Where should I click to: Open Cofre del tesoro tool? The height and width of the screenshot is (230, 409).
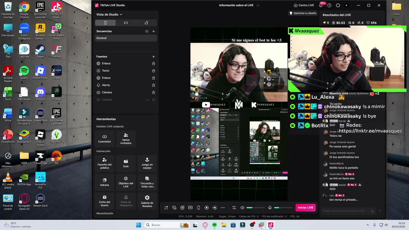click(x=104, y=201)
